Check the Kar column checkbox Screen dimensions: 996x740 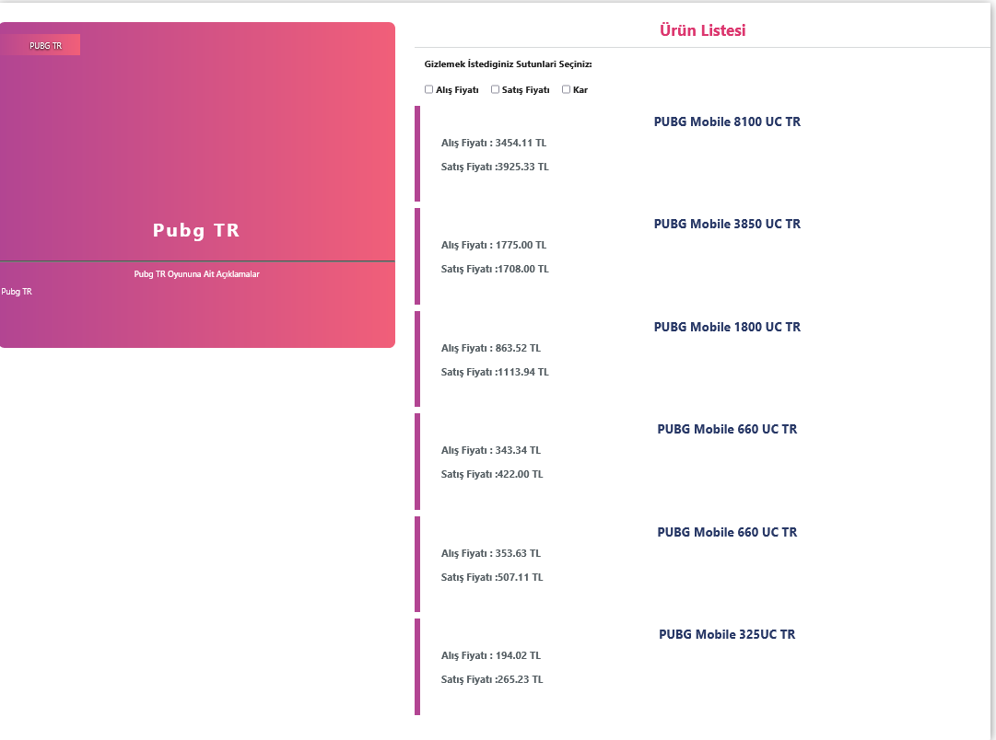click(566, 89)
